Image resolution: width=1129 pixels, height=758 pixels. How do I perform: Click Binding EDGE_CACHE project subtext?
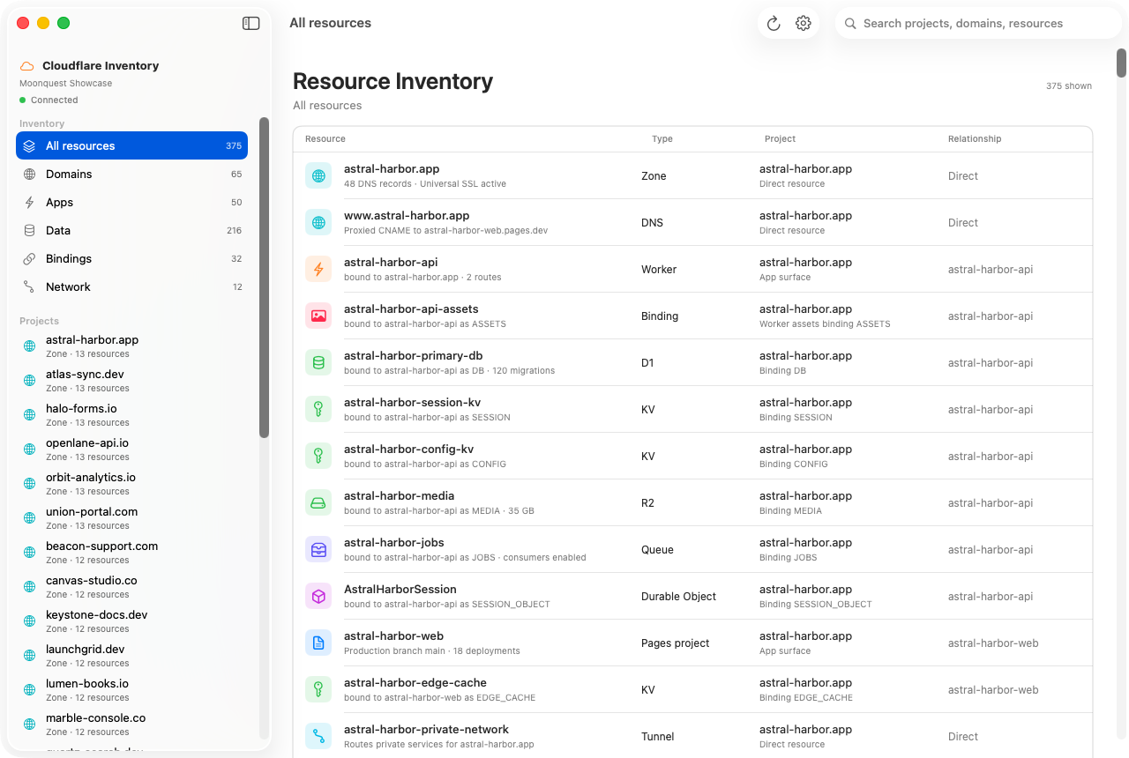pos(806,698)
